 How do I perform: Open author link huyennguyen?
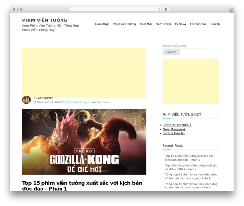coord(43,98)
